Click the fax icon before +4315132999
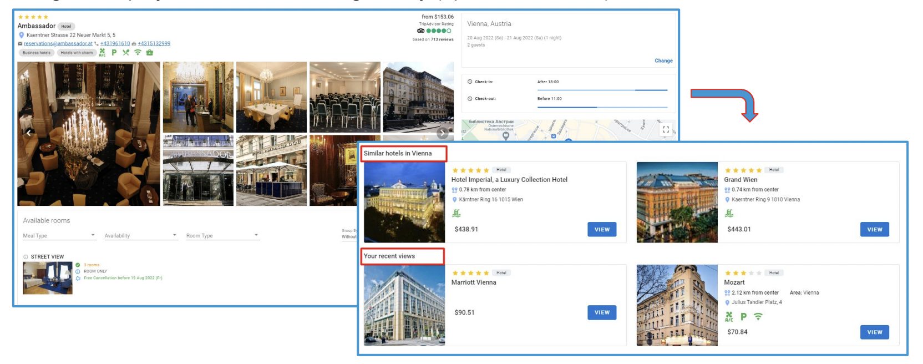Image resolution: width=923 pixels, height=364 pixels. [x=134, y=44]
